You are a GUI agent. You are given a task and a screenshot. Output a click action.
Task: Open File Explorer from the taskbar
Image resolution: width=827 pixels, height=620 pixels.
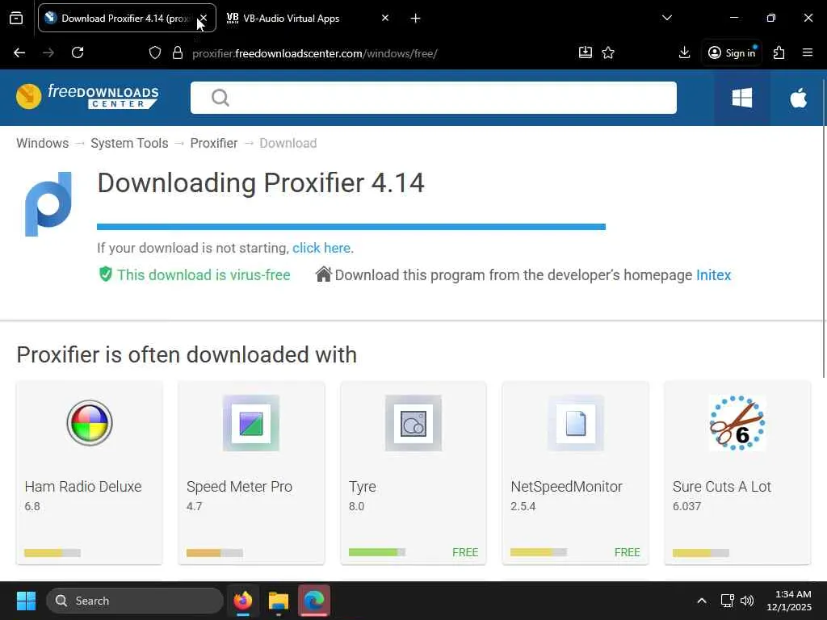tap(279, 601)
